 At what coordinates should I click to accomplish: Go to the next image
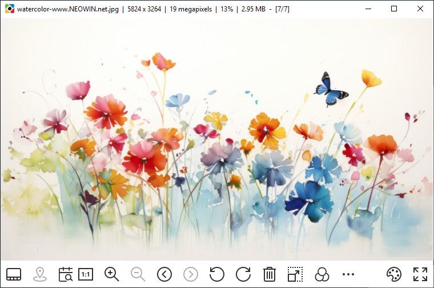(191, 274)
